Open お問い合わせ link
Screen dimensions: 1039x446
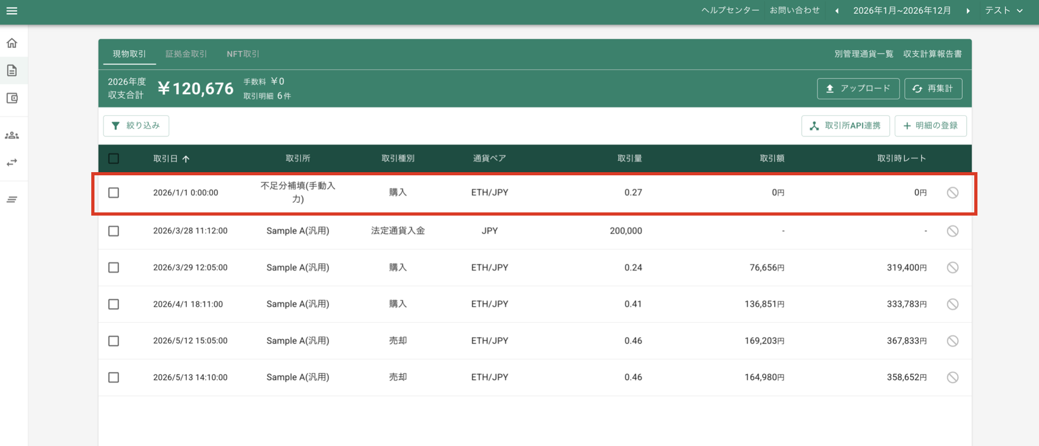[x=794, y=11]
